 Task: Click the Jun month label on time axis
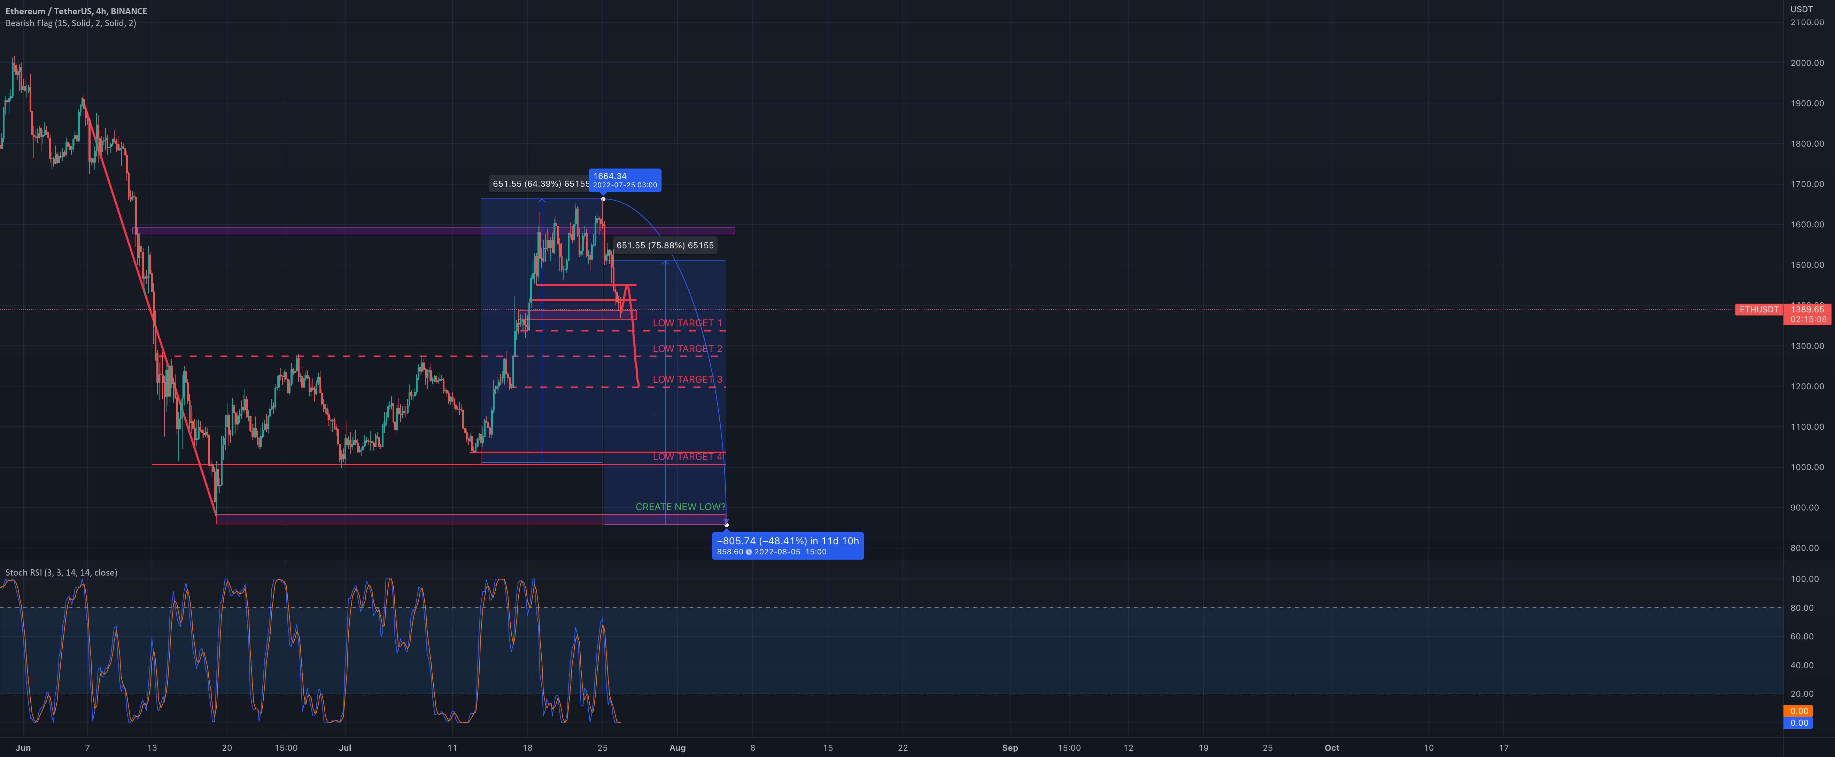pos(23,748)
